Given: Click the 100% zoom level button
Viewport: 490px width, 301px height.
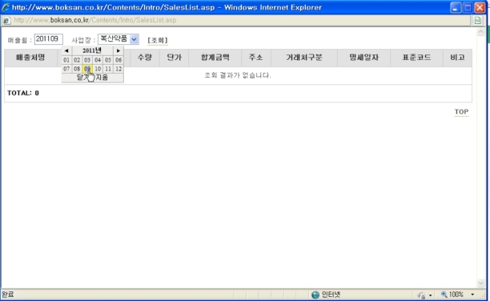Looking at the screenshot, I should coord(452,295).
